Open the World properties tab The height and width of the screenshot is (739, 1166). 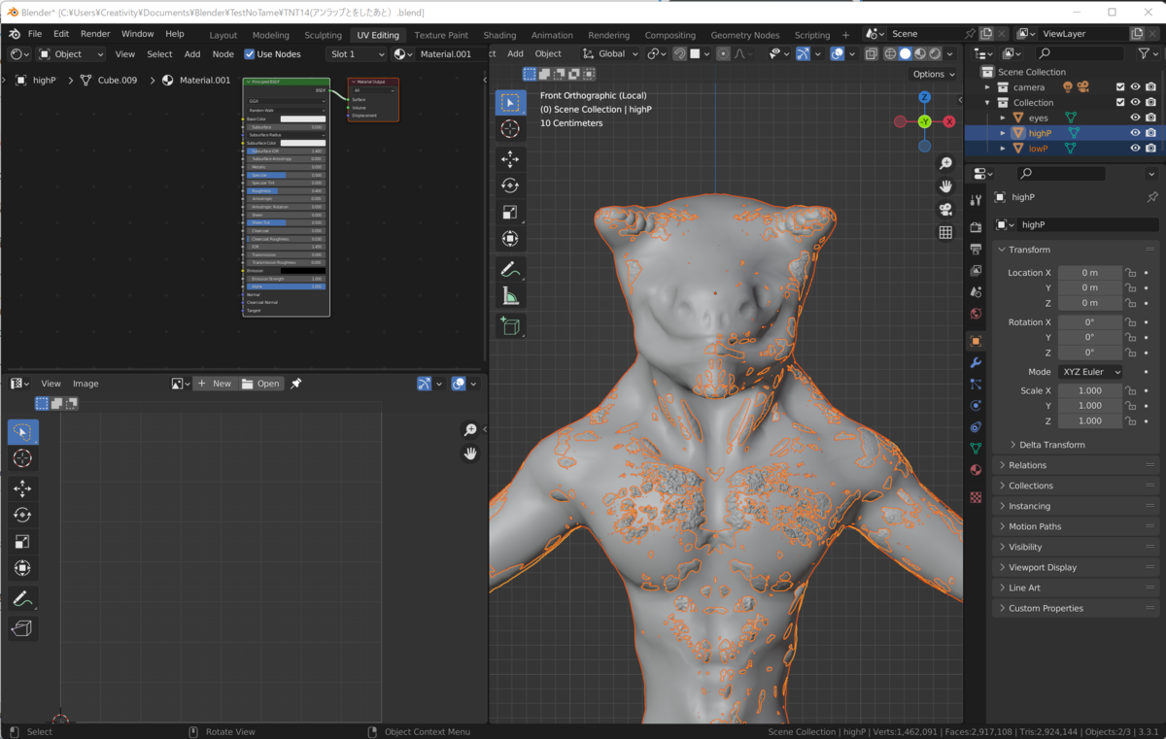pyautogui.click(x=976, y=314)
